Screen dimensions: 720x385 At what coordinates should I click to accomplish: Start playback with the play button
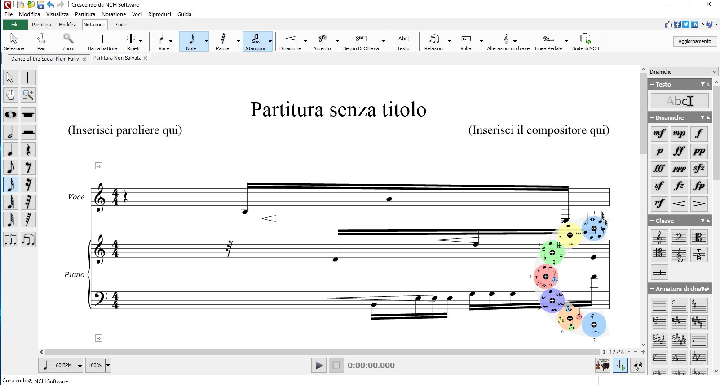click(318, 365)
